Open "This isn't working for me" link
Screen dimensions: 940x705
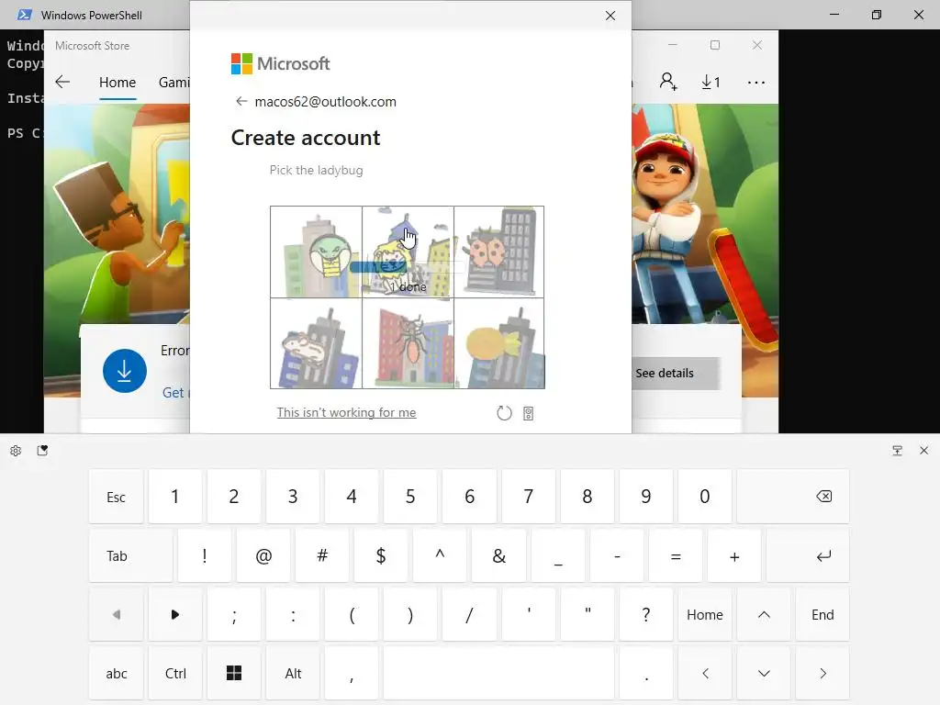346,412
